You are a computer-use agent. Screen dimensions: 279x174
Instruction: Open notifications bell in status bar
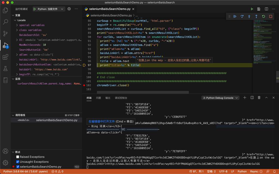(274, 172)
